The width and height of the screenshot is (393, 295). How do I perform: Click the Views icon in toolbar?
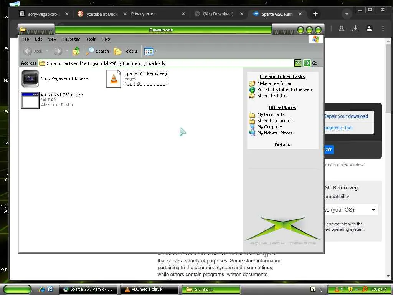149,51
